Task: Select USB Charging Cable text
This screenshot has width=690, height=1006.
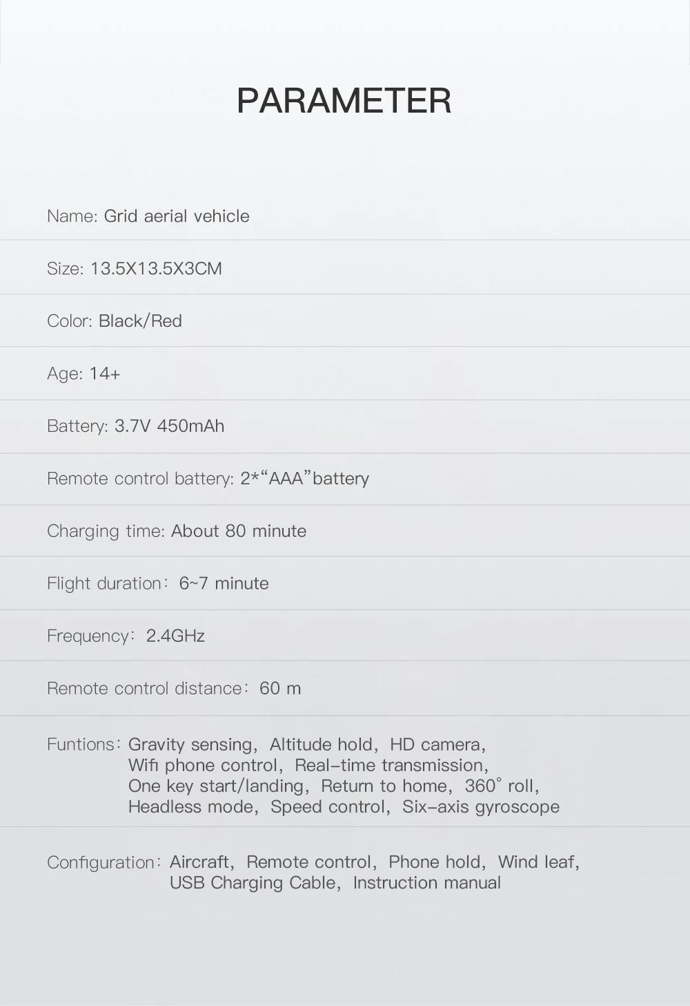Action: click(253, 883)
